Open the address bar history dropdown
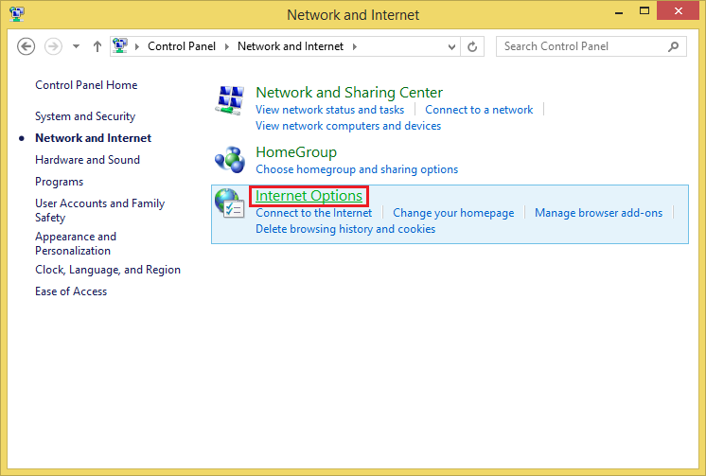706x476 pixels. coord(451,46)
